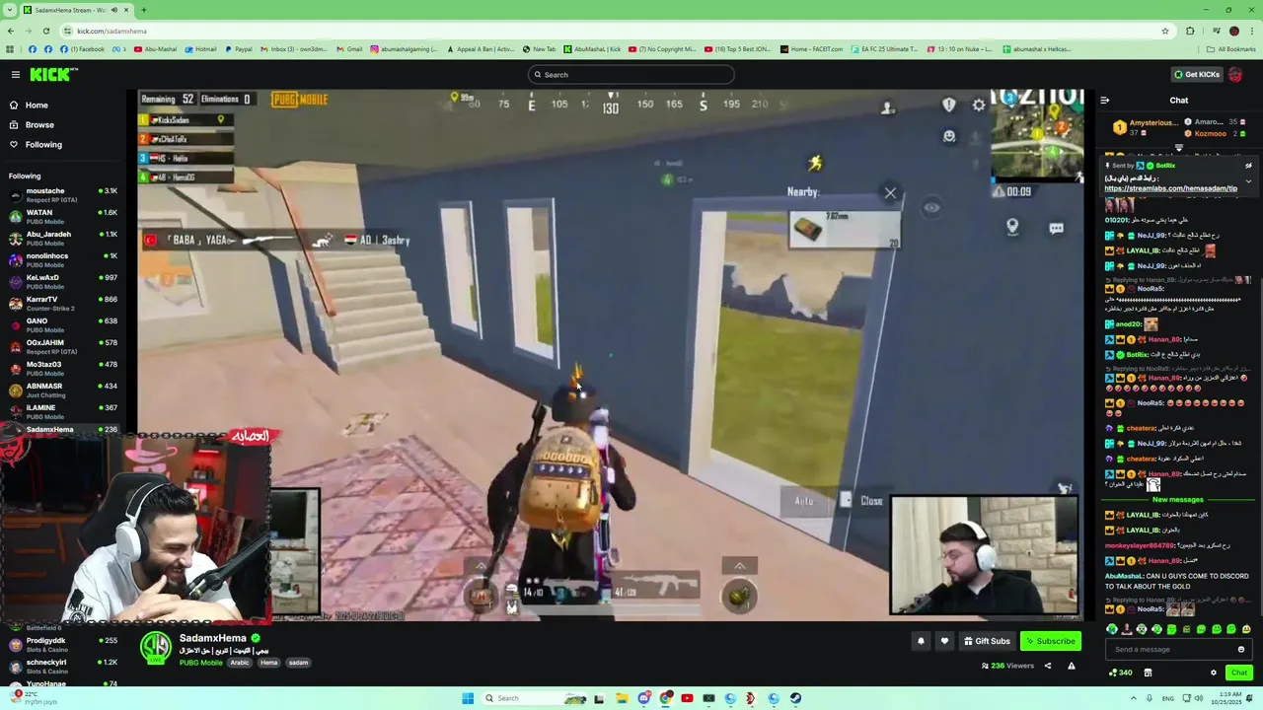Open the 340 channel points
1263x710 pixels.
[x=1120, y=673]
